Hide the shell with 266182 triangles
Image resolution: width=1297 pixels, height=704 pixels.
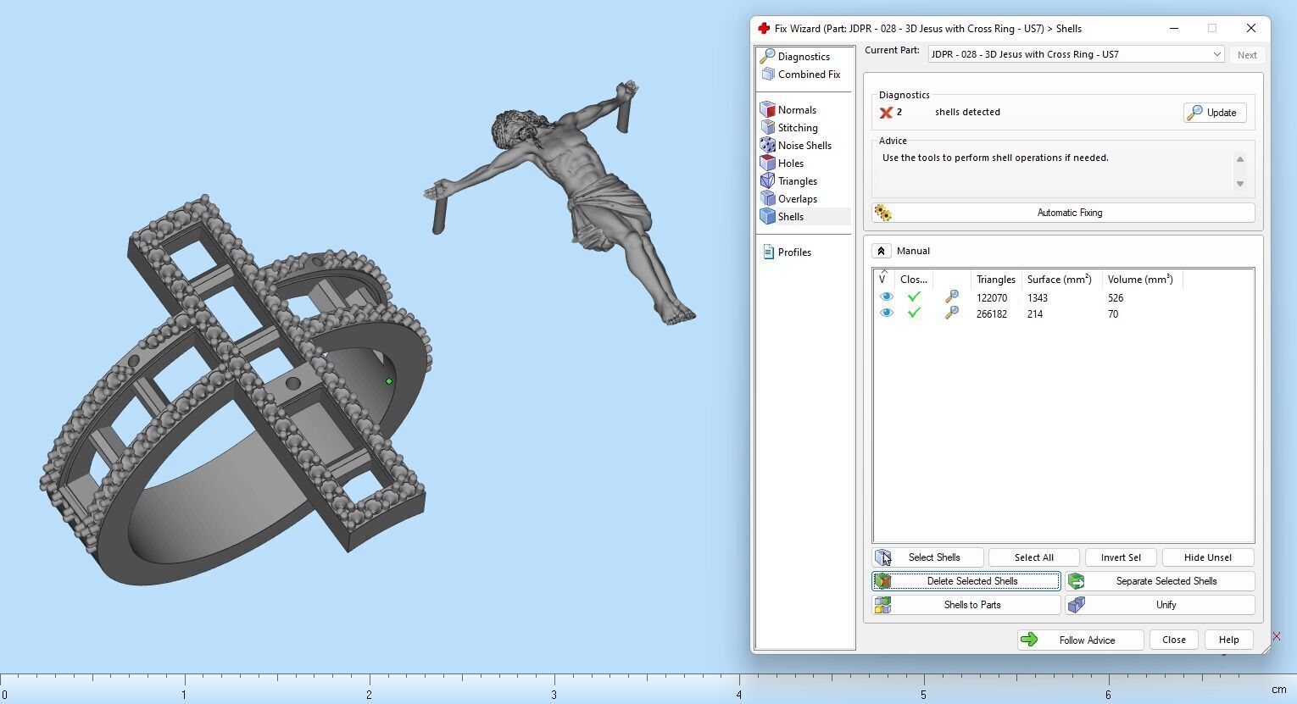[886, 313]
